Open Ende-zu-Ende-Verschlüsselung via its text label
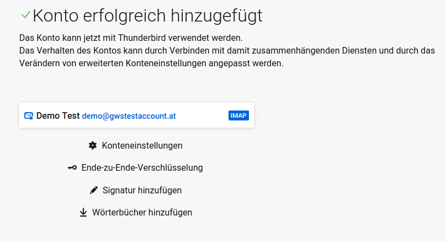446x242 pixels. (142, 168)
